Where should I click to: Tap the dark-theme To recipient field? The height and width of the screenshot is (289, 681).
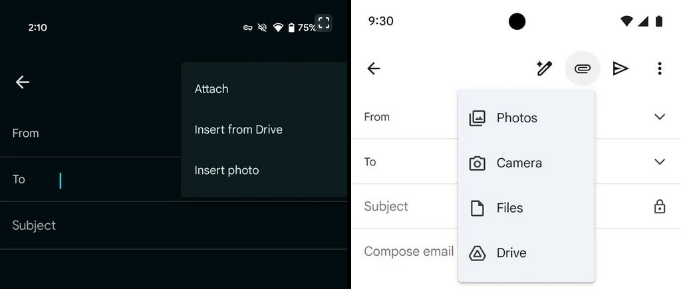[x=100, y=179]
